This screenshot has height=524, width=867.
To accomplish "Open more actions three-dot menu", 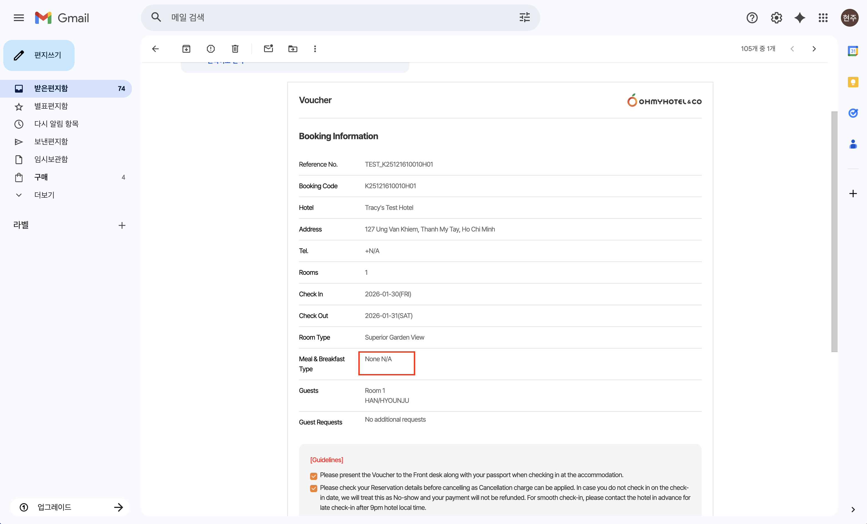I will [x=315, y=49].
